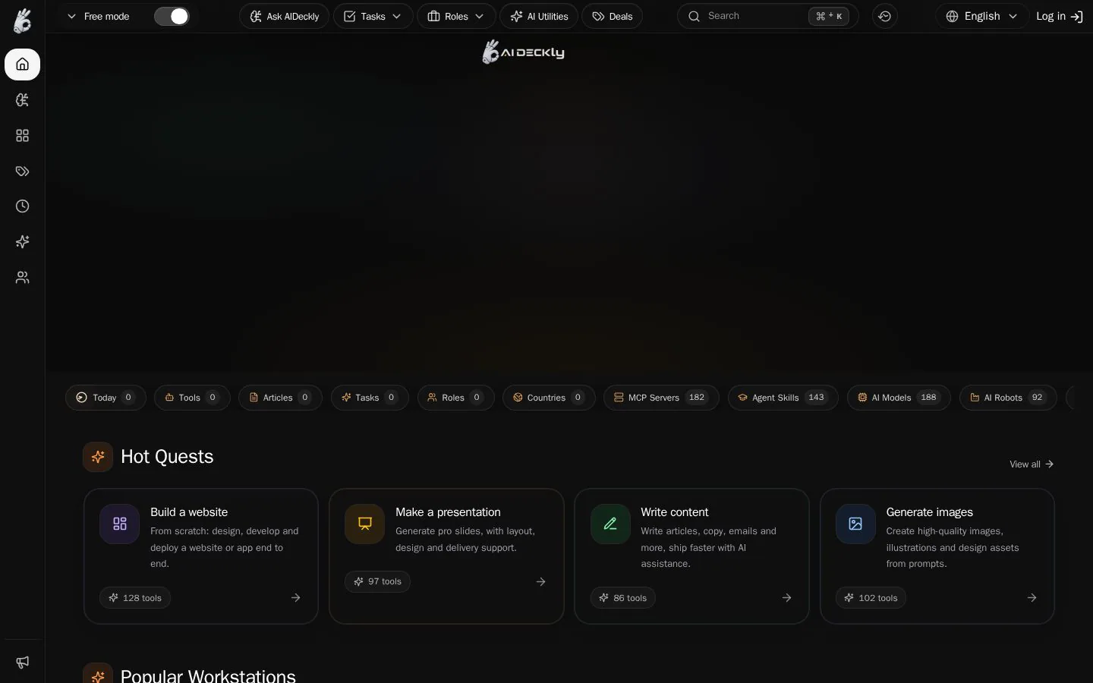Click the 97 tools badge
The width and height of the screenshot is (1093, 683).
tap(377, 581)
